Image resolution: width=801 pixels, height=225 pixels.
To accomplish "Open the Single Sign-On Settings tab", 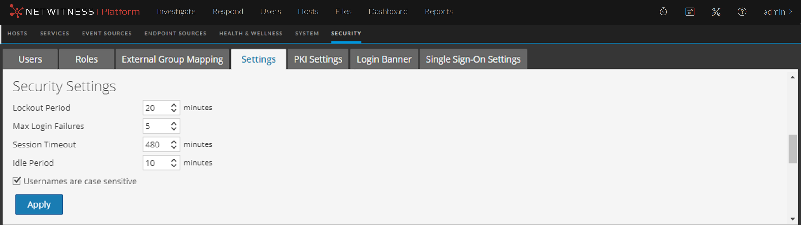I will click(x=473, y=59).
